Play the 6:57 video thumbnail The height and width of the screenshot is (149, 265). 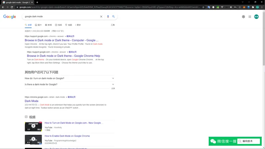point(33,139)
